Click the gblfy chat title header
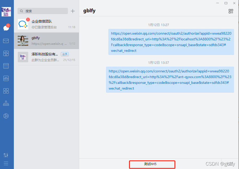Screen dimensions: 239x169 (89, 11)
